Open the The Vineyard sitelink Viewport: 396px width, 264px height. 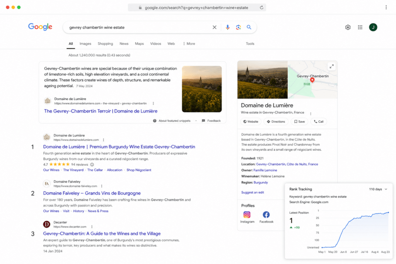73,170
